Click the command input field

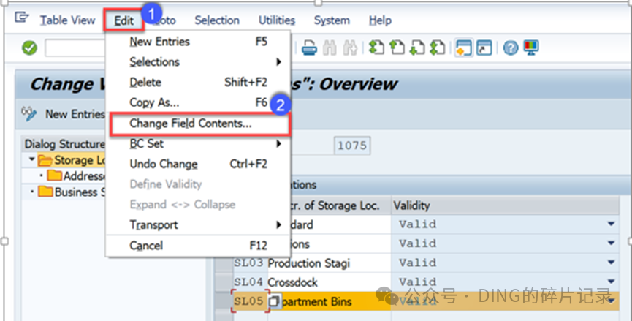(x=75, y=48)
